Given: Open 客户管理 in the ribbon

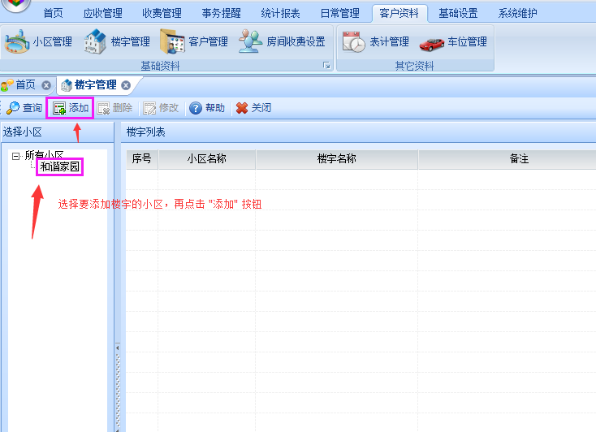Looking at the screenshot, I should [x=193, y=41].
